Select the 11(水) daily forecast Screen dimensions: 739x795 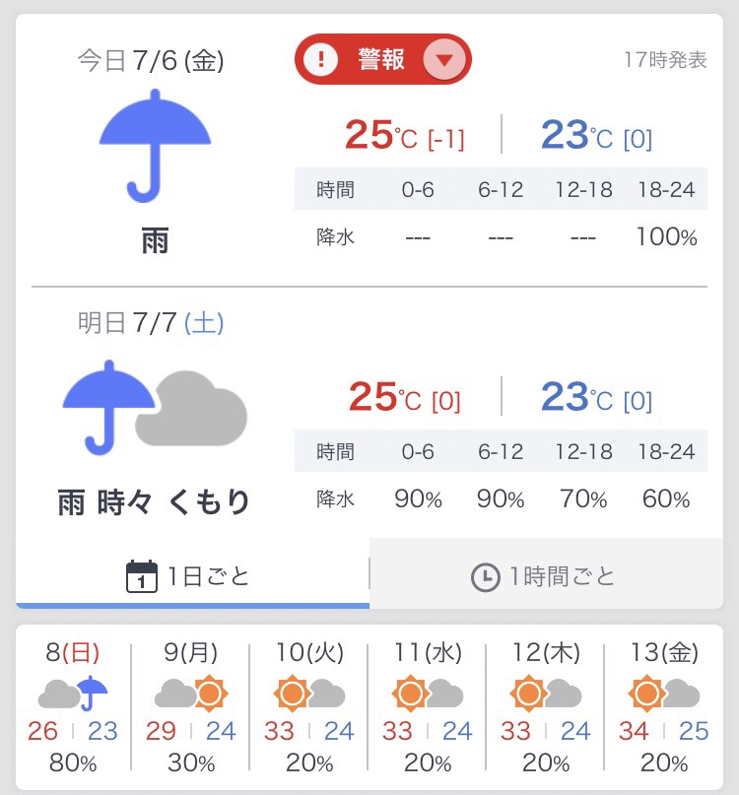(427, 707)
